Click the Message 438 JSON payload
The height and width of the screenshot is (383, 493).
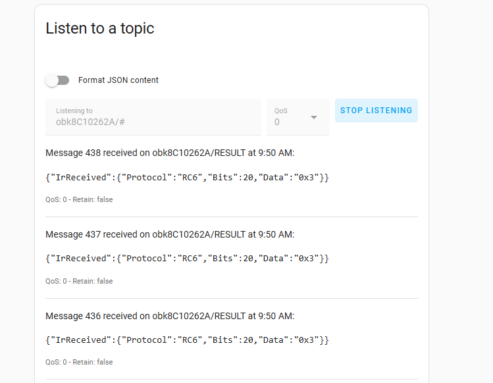(x=187, y=178)
